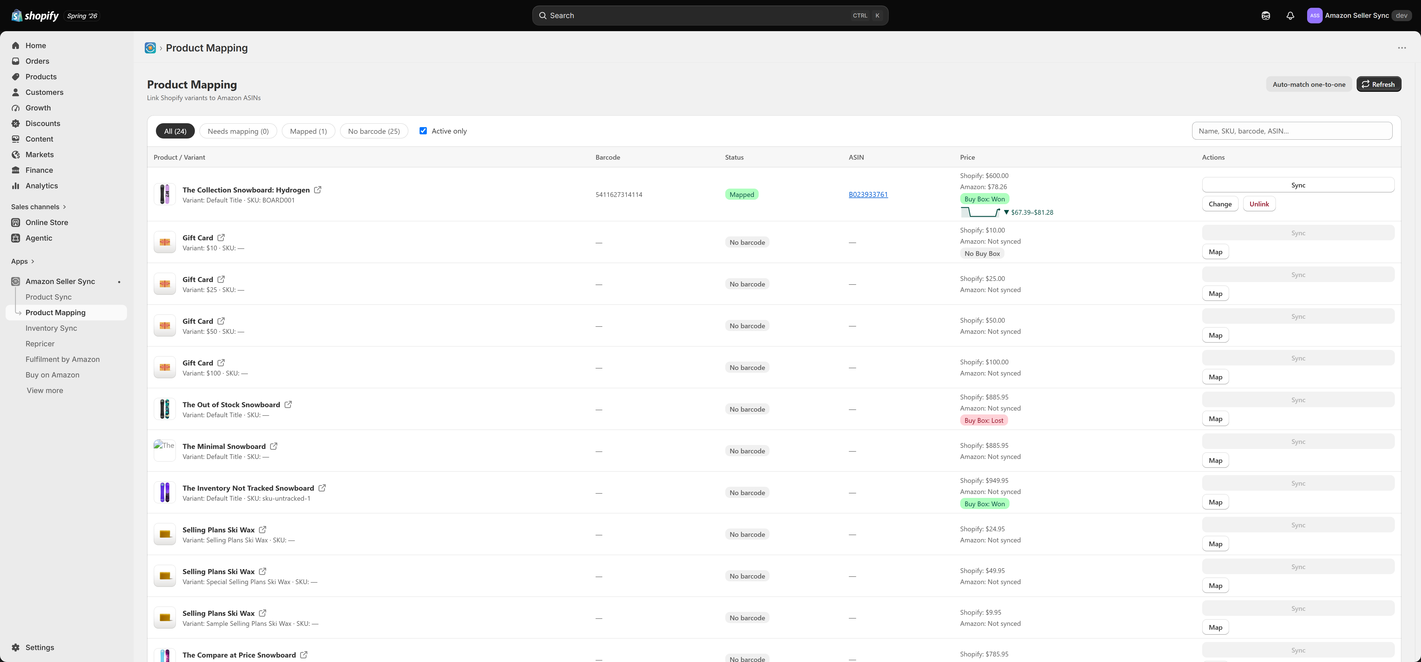Click the Unlink button

[x=1259, y=204]
